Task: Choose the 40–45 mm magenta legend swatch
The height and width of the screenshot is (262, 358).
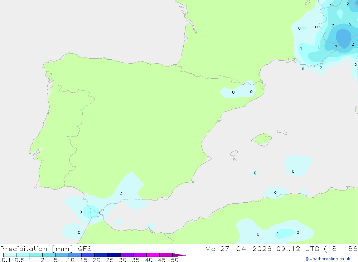Action: pos(153,255)
